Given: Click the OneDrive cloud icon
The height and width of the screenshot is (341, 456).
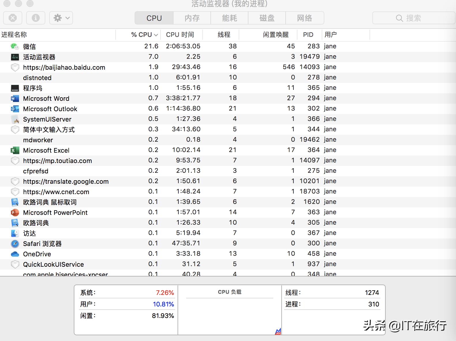Looking at the screenshot, I should [x=15, y=254].
